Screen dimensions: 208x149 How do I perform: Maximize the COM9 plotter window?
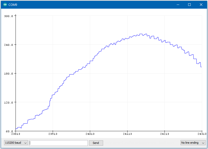coord(189,5)
